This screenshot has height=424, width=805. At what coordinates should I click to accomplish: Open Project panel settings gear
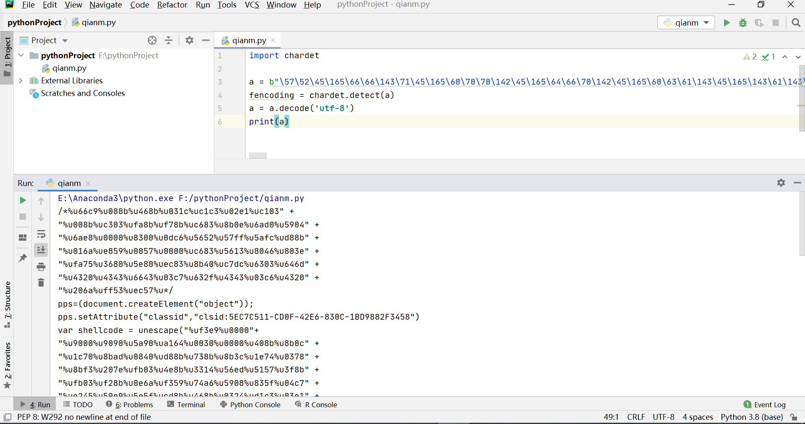click(190, 40)
